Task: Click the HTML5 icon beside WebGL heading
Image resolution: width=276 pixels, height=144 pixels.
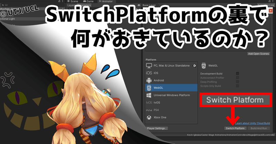Action: click(x=204, y=66)
